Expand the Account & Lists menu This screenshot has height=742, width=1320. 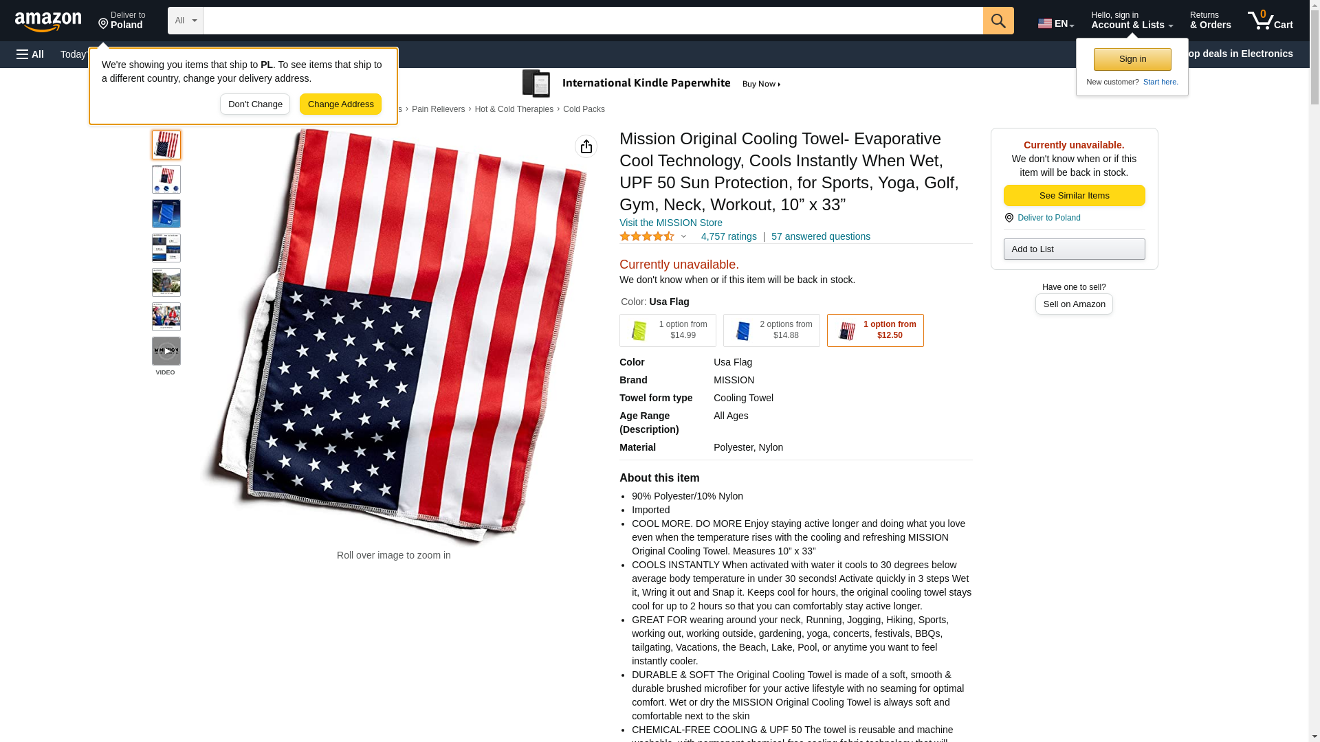(1132, 21)
